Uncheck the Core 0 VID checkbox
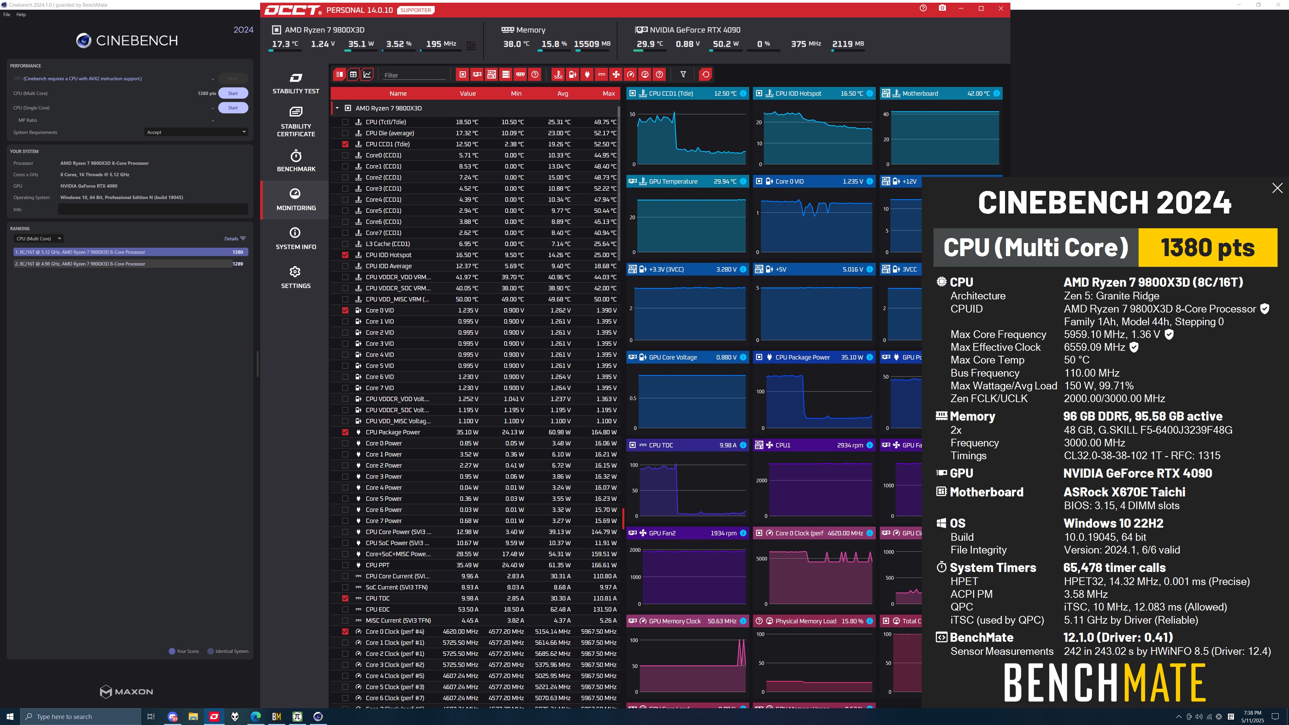Viewport: 1289px width, 725px height. [345, 310]
